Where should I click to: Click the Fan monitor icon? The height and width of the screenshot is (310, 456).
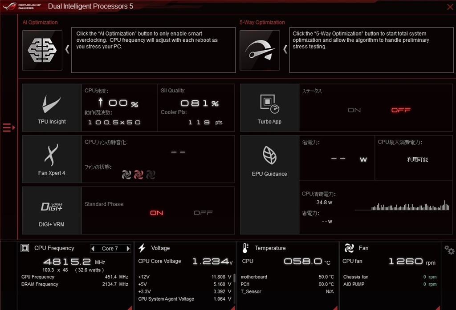tap(349, 248)
